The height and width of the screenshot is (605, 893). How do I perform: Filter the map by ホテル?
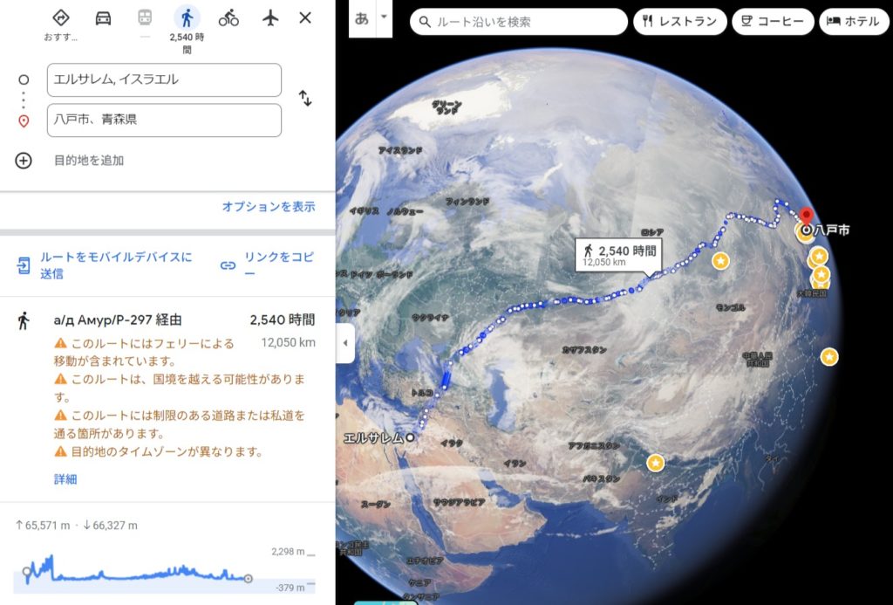[x=853, y=22]
